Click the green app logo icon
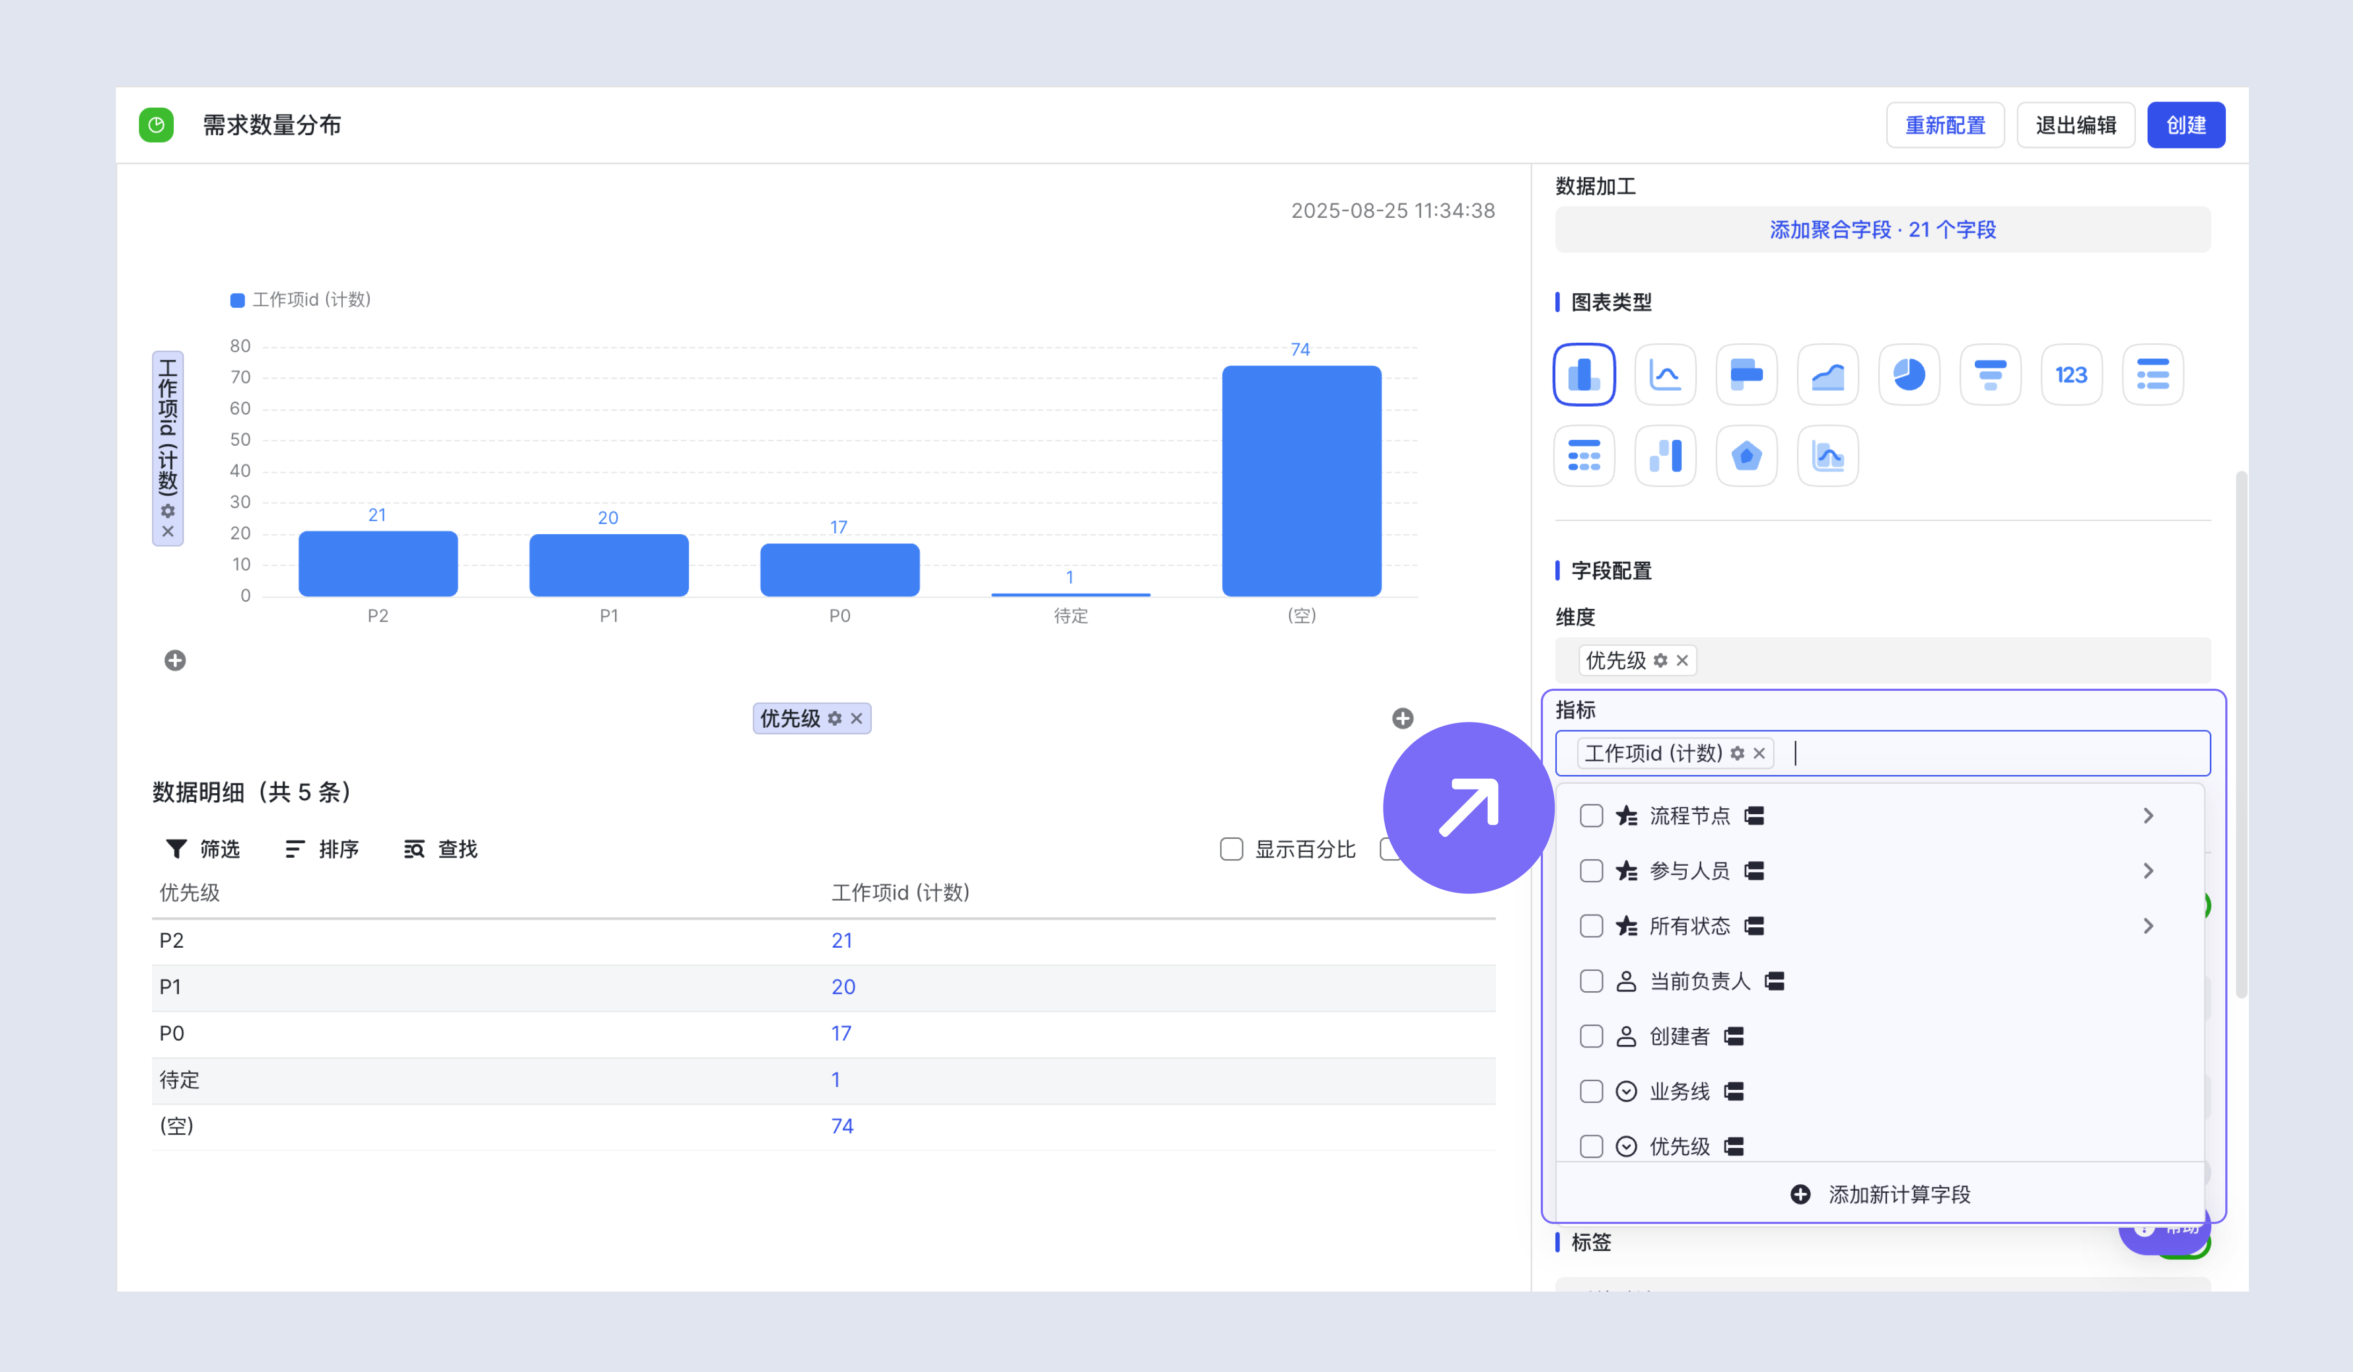The image size is (2353, 1372). (x=156, y=125)
